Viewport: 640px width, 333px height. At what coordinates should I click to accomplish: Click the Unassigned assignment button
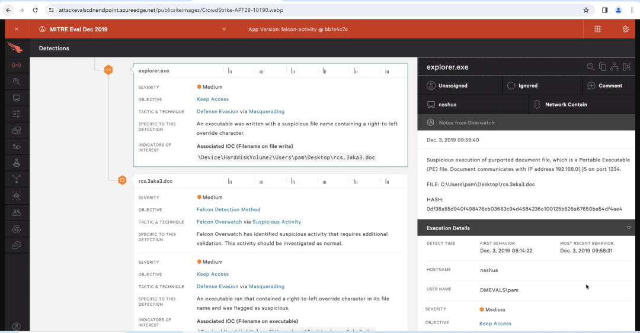point(460,86)
